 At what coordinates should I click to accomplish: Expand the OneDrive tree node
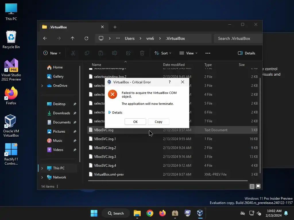[x=42, y=86]
